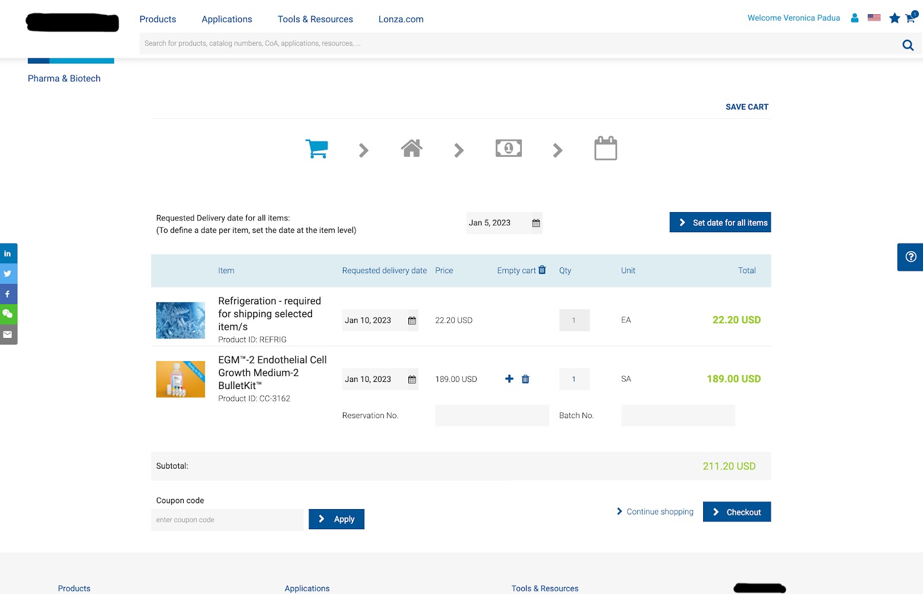Click the Reservation No. input field

click(492, 416)
